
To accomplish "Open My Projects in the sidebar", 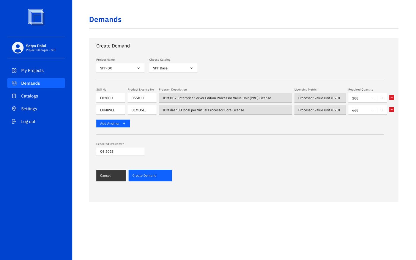I will pyautogui.click(x=36, y=70).
